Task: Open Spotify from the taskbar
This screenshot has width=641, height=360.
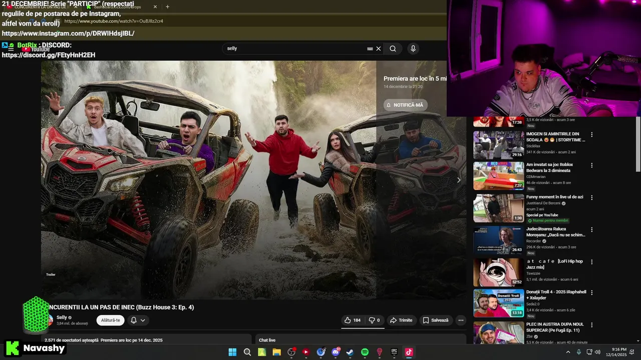Action: (365, 352)
